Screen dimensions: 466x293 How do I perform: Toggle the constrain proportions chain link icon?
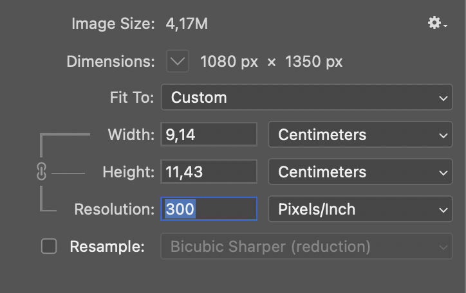41,172
